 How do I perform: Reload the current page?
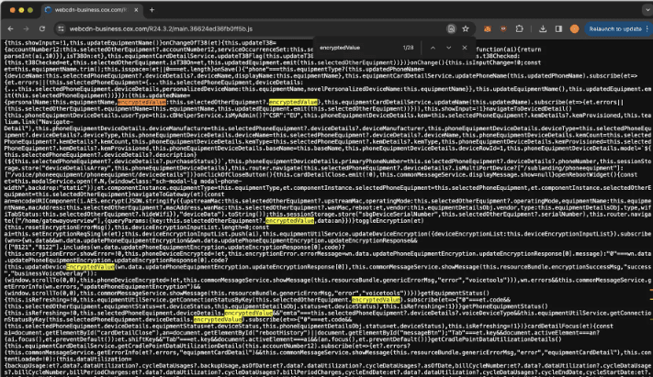(x=42, y=28)
